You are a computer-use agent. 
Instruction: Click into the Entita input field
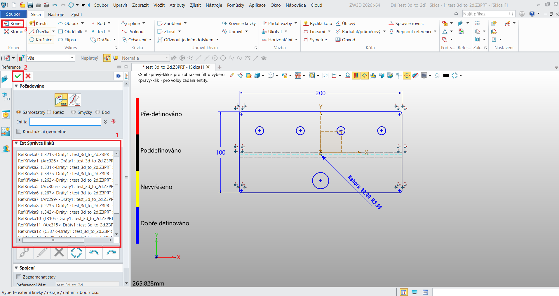click(x=65, y=122)
